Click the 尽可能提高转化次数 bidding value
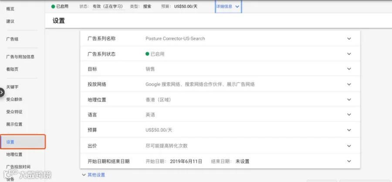Image resolution: width=392 pixels, height=182 pixels. (166, 146)
